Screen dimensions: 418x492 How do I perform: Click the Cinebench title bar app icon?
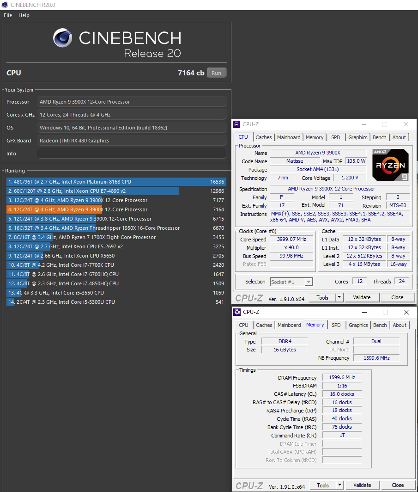click(x=5, y=5)
